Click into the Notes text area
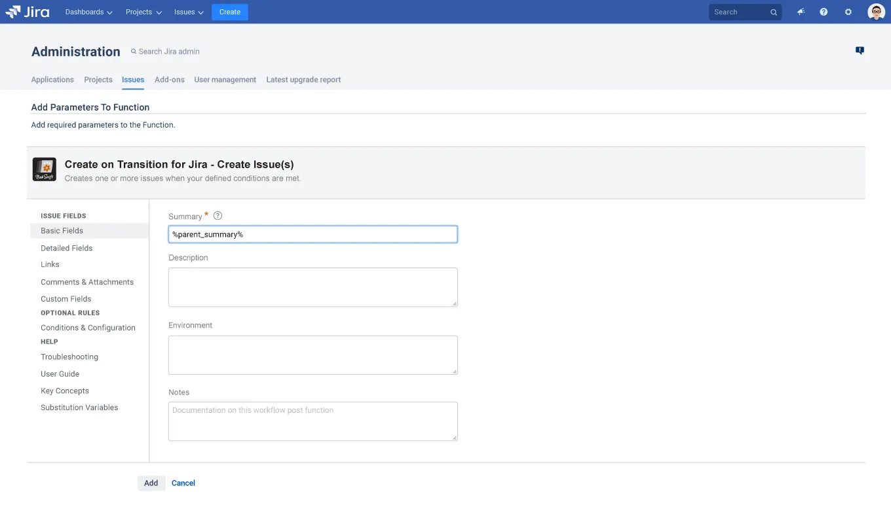The height and width of the screenshot is (507, 891). point(313,421)
